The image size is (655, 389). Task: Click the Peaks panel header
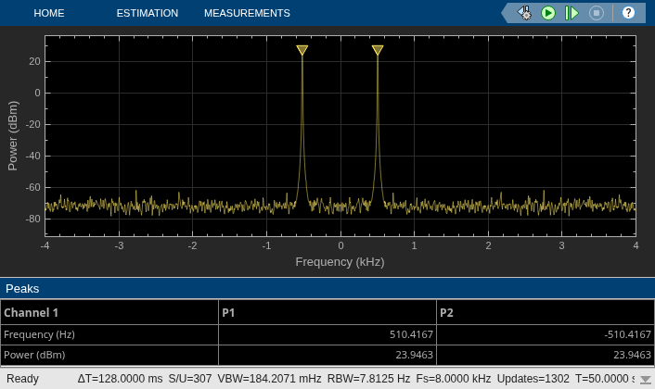click(327, 288)
